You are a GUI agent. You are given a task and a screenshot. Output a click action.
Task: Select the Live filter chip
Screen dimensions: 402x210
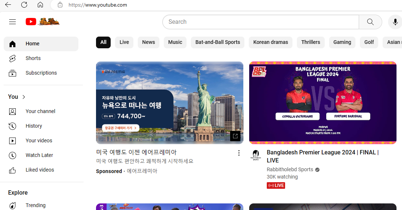[124, 42]
